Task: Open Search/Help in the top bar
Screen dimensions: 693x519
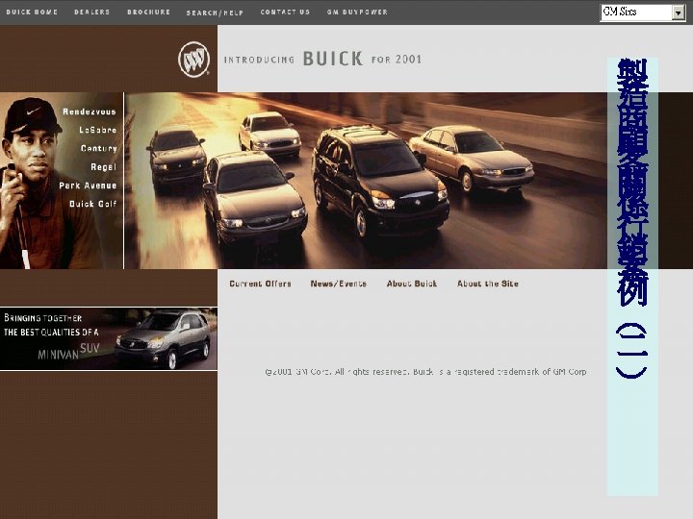Action: click(215, 12)
